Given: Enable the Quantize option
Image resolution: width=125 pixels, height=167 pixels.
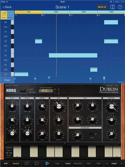Looking at the screenshot, I should tap(16, 164).
